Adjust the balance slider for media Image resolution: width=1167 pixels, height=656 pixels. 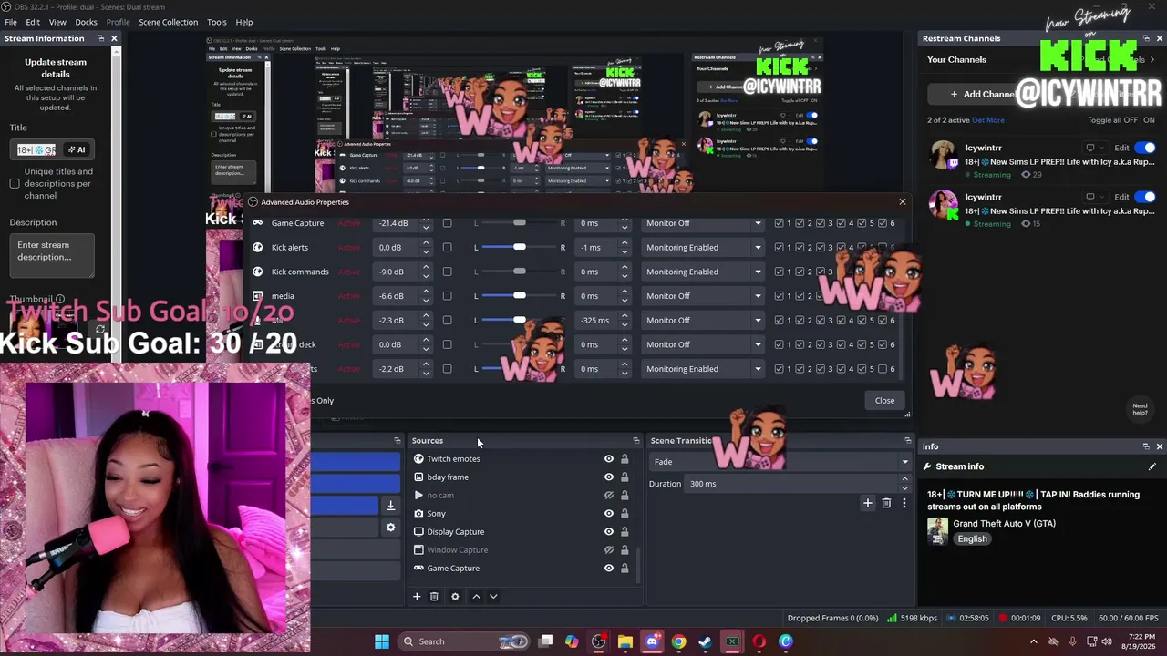point(519,296)
